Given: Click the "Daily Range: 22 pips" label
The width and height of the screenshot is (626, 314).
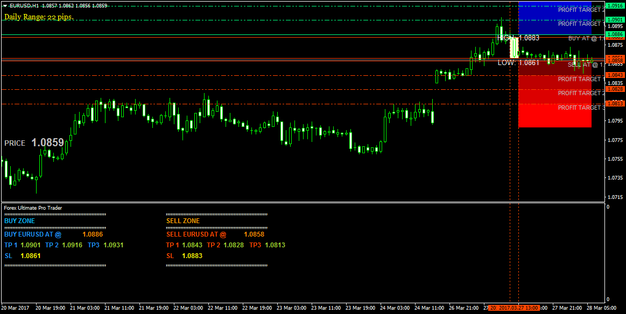Looking at the screenshot, I should coord(38,17).
